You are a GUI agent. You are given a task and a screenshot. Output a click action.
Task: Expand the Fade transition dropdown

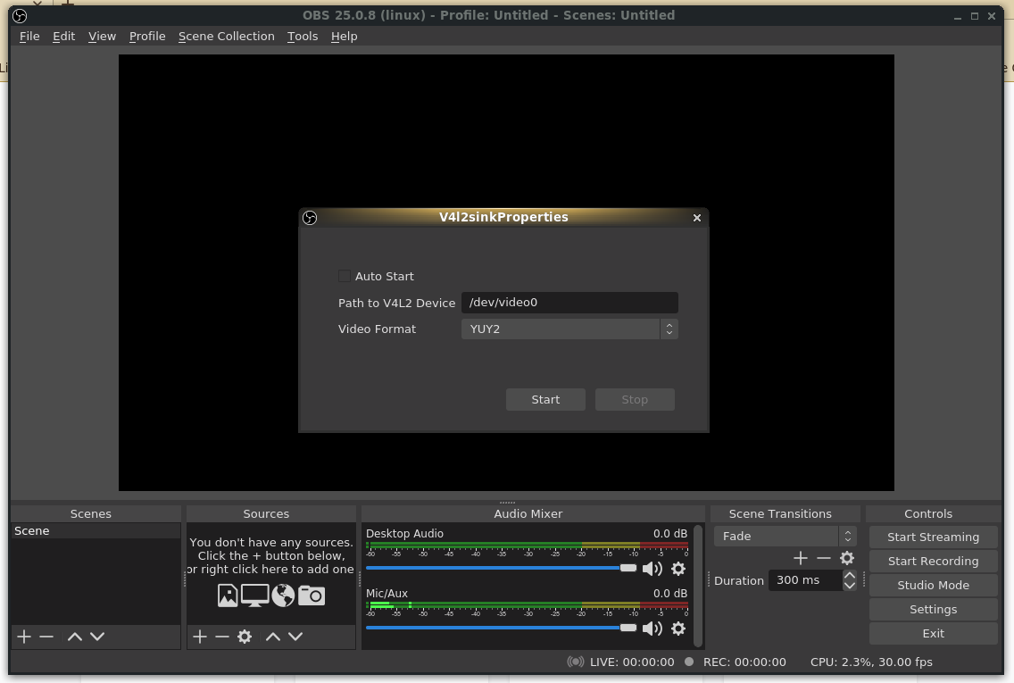785,537
